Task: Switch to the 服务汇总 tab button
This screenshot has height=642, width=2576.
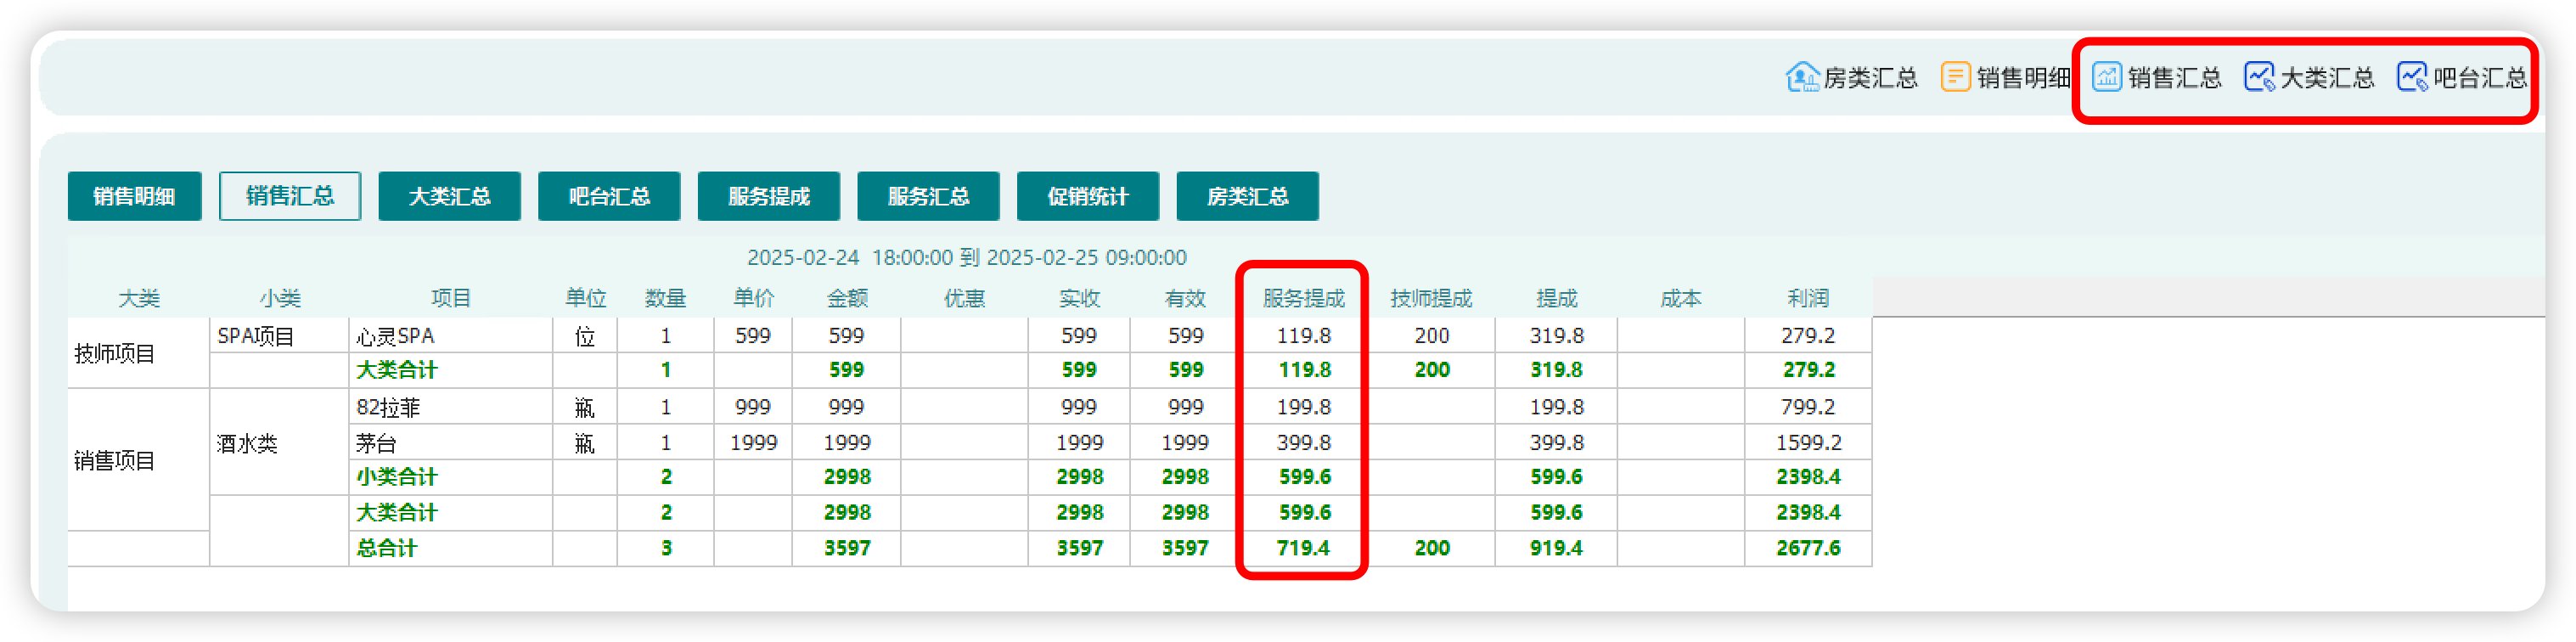Action: coord(928,196)
